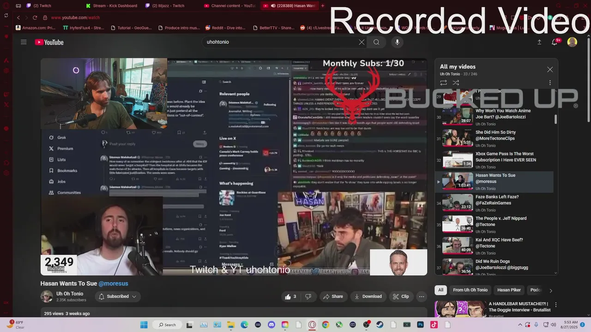The height and width of the screenshot is (332, 591).
Task: Open Google Chrome from the taskbar
Action: pyautogui.click(x=326, y=325)
